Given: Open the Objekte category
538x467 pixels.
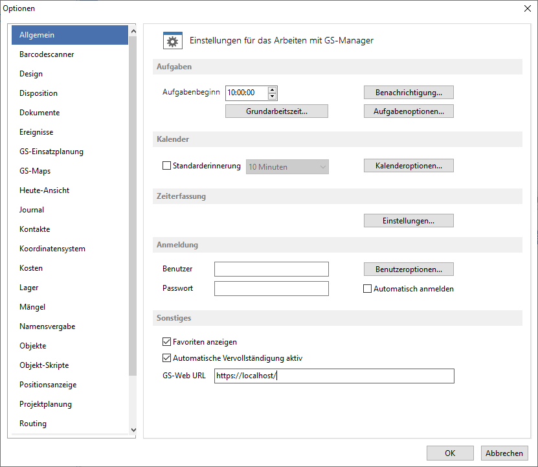Looking at the screenshot, I should (x=70, y=346).
